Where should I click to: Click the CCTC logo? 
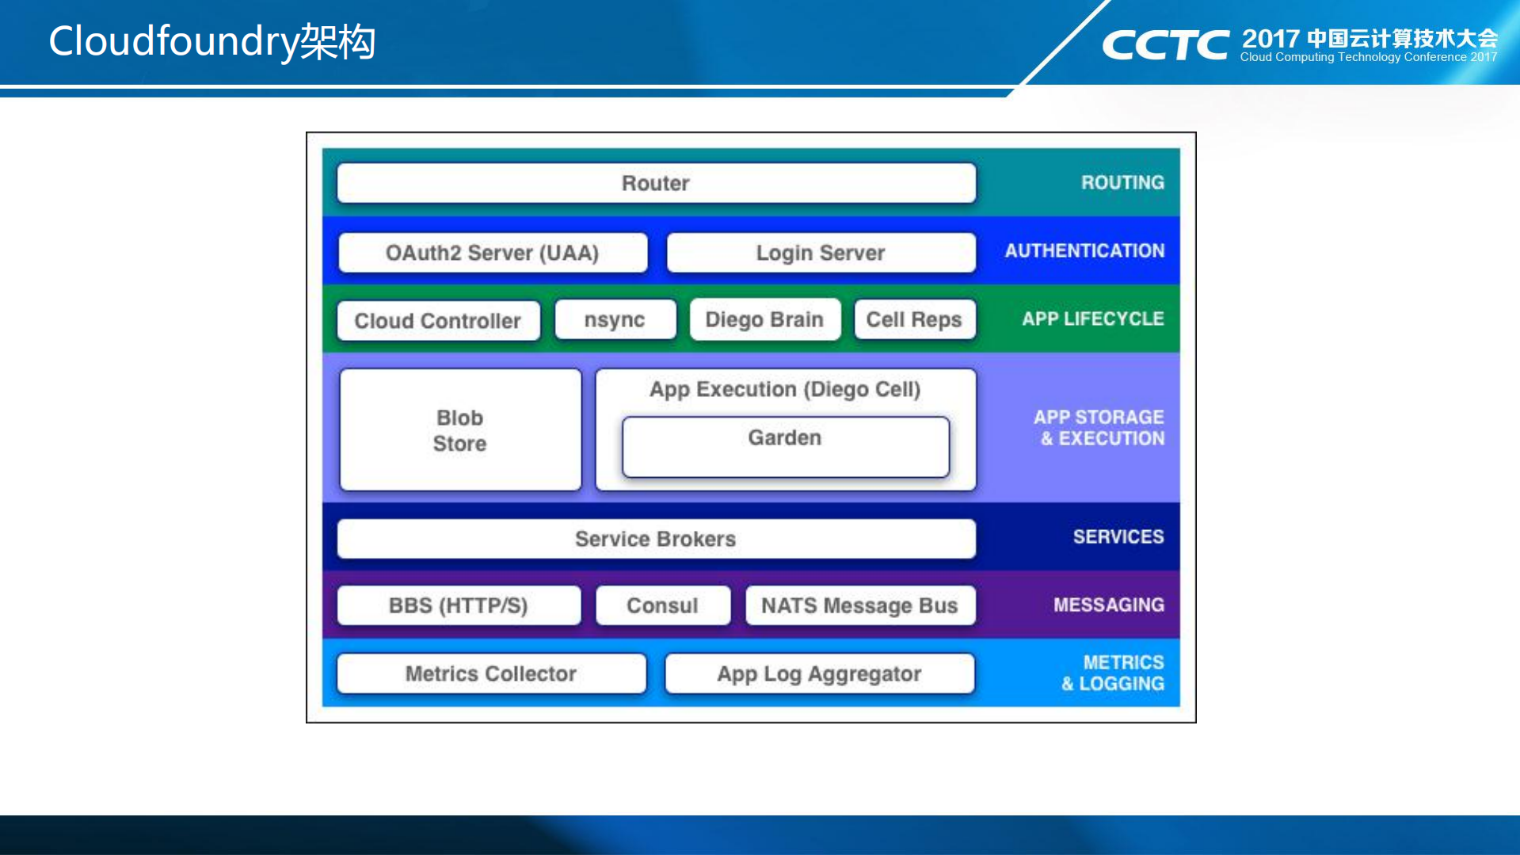(1164, 45)
